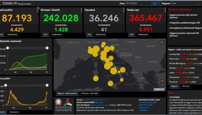Select the Emilia-Romagna row in regions list
This screenshot has height=115, width=202.
pos(185,64)
